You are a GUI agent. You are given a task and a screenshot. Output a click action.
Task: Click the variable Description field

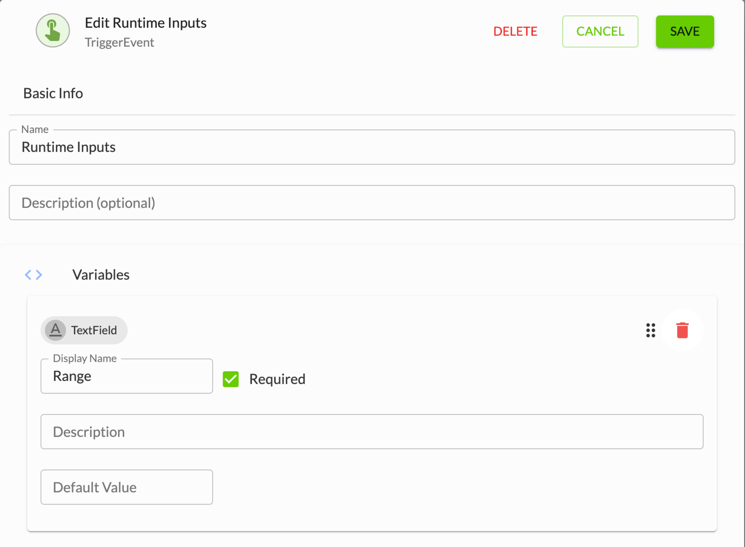[372, 432]
